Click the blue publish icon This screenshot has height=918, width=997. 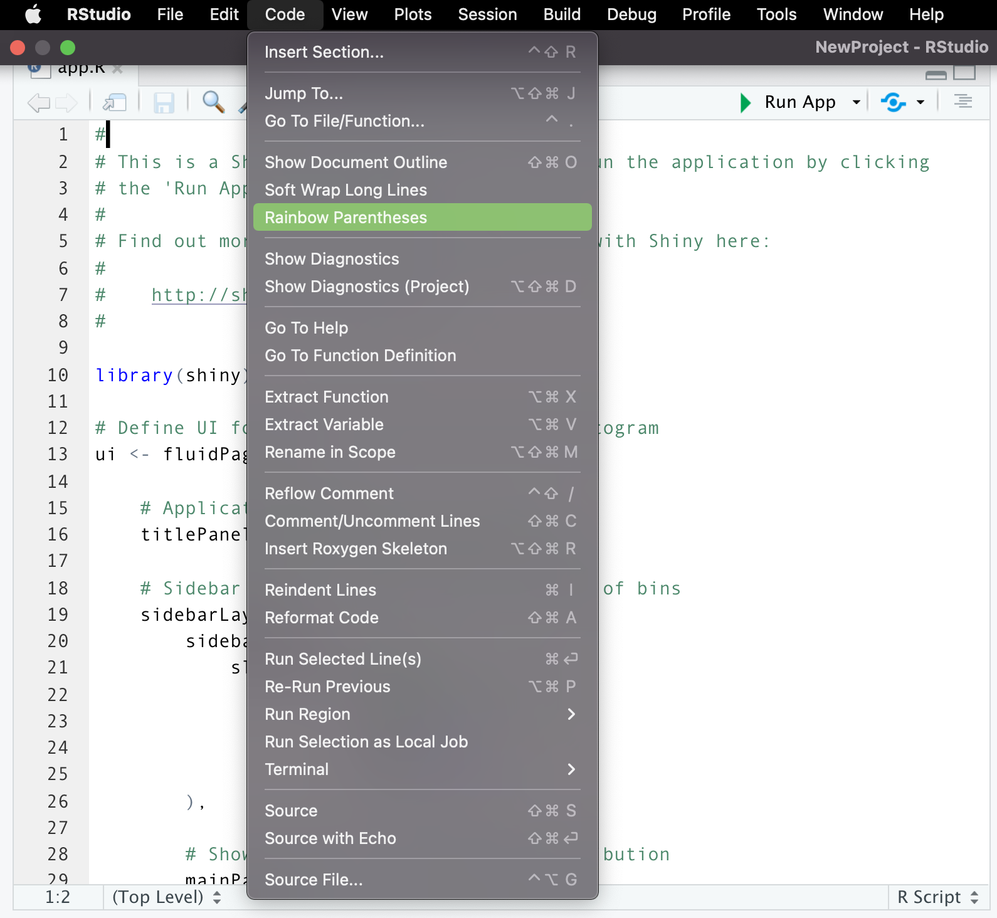pos(894,102)
